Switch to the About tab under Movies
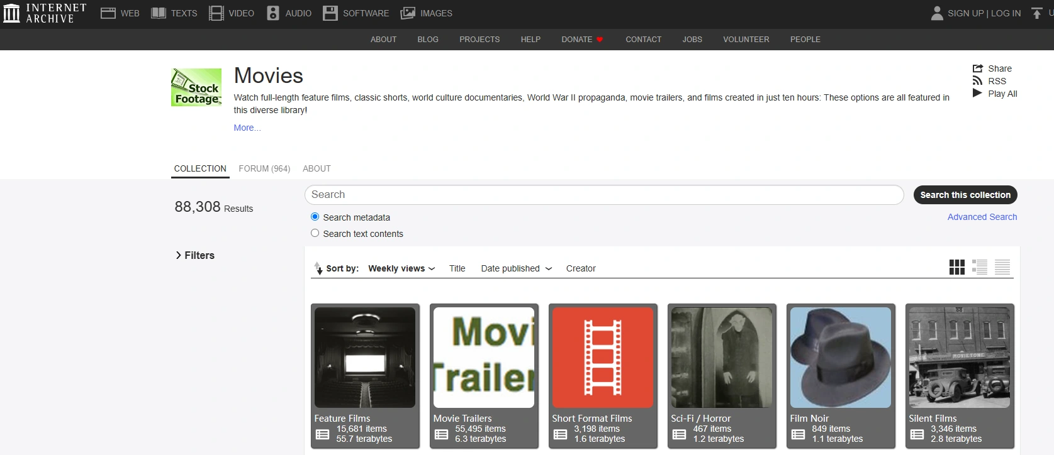This screenshot has width=1054, height=455. (317, 168)
